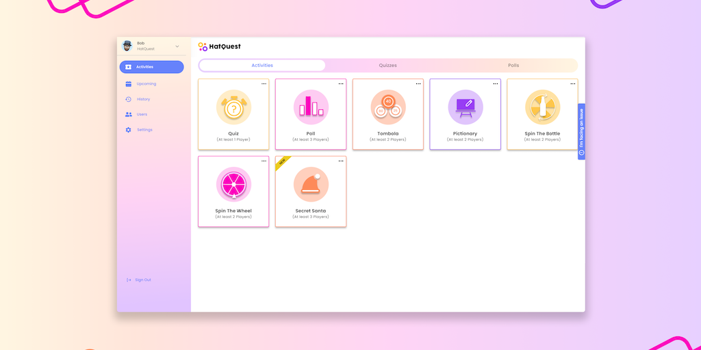This screenshot has height=350, width=701.
Task: Open the Quiz card three-dot menu
Action: click(x=264, y=84)
